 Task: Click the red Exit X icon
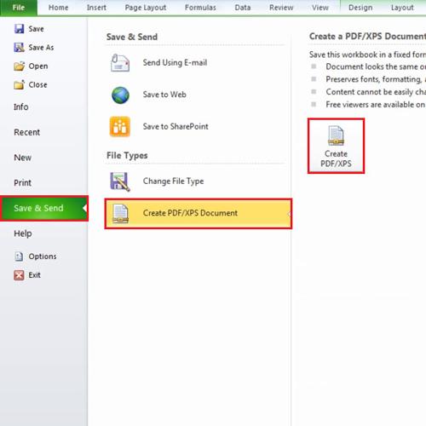19,275
